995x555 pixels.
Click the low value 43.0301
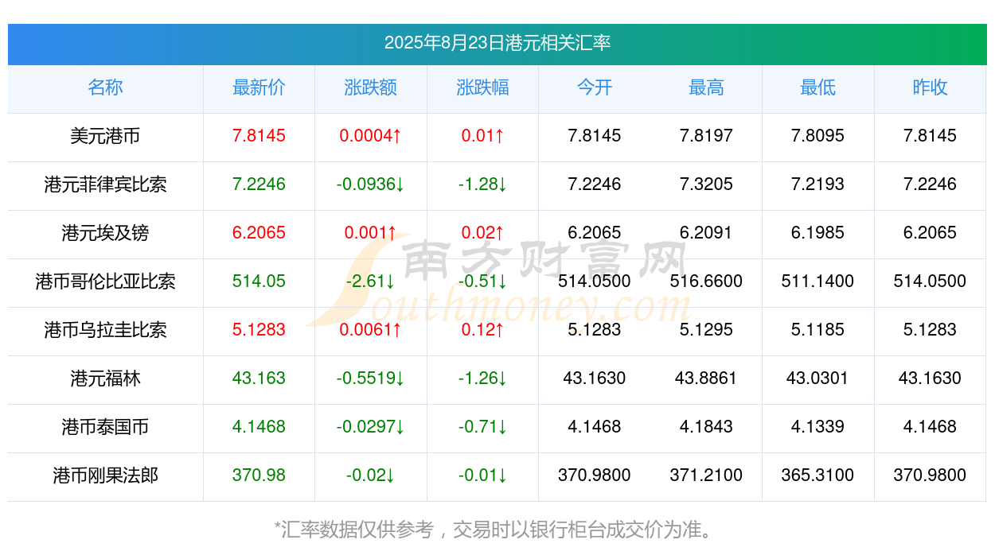[818, 378]
